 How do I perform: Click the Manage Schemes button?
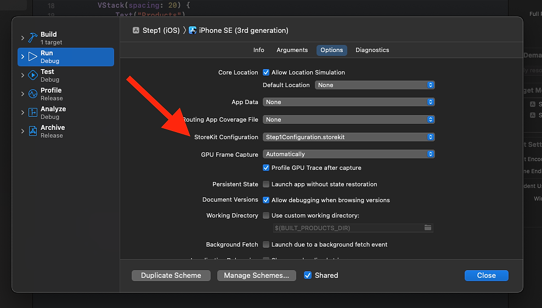pos(257,276)
